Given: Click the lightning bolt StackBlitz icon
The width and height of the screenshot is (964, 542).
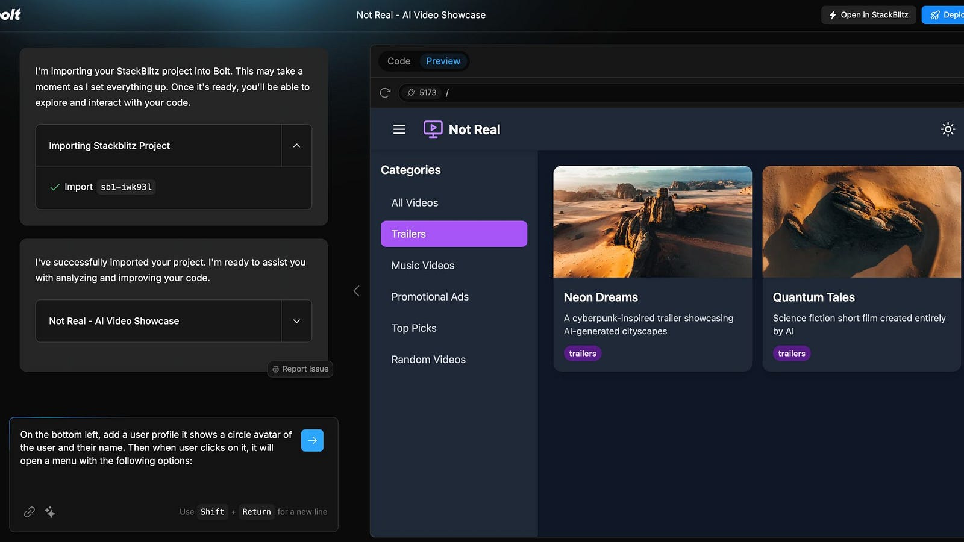Looking at the screenshot, I should pos(833,15).
